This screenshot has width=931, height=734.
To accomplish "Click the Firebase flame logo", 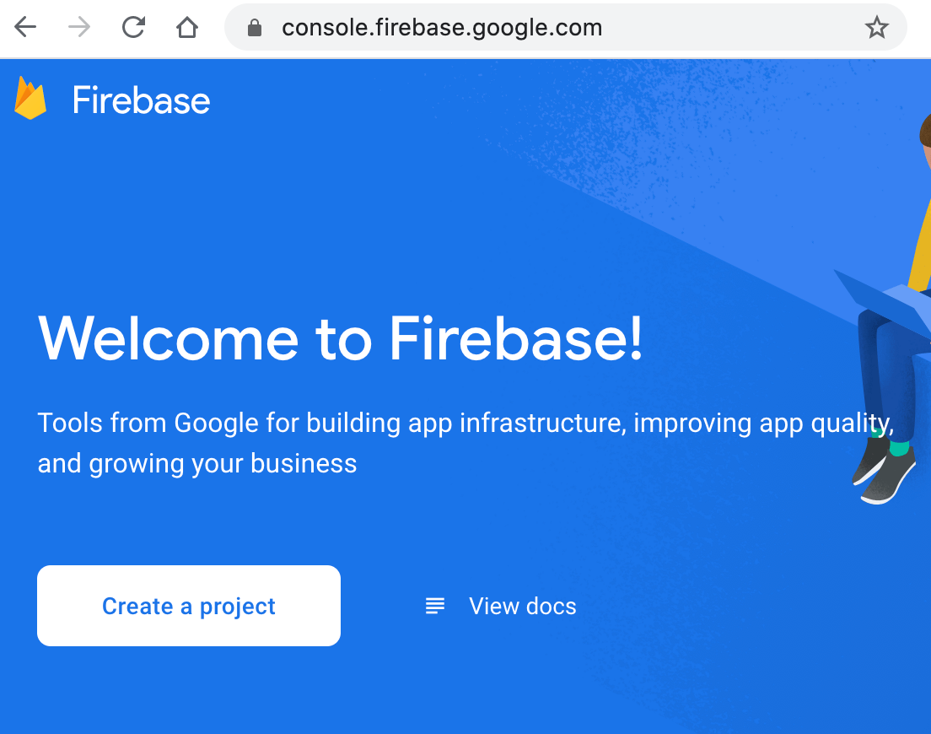I will tap(30, 98).
